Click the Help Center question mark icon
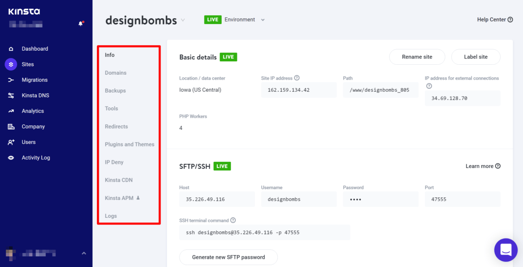This screenshot has width=523, height=267. click(x=510, y=20)
